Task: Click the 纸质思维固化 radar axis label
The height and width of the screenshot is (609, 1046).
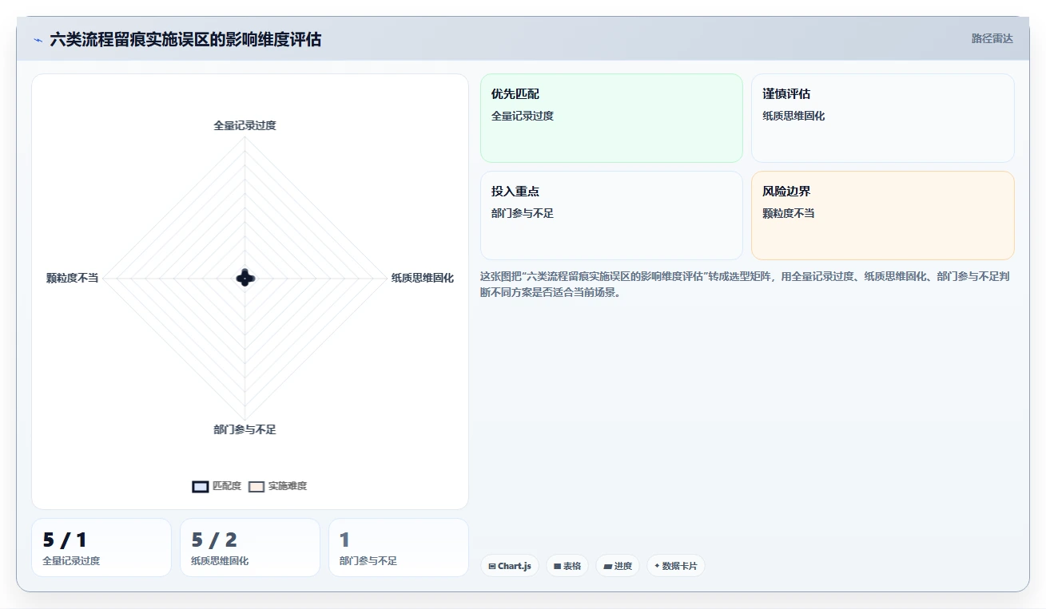Action: (x=423, y=278)
